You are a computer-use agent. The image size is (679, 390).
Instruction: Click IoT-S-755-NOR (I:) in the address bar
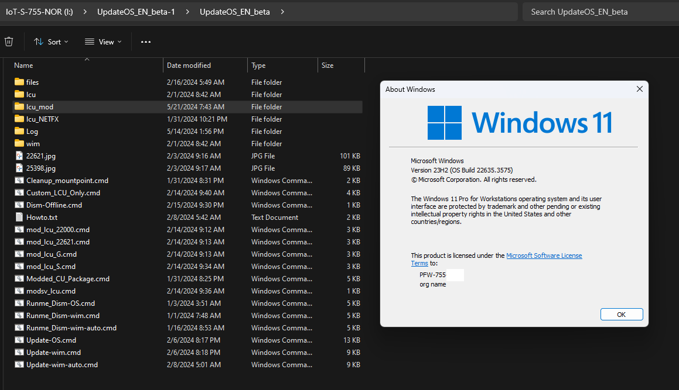tap(39, 12)
